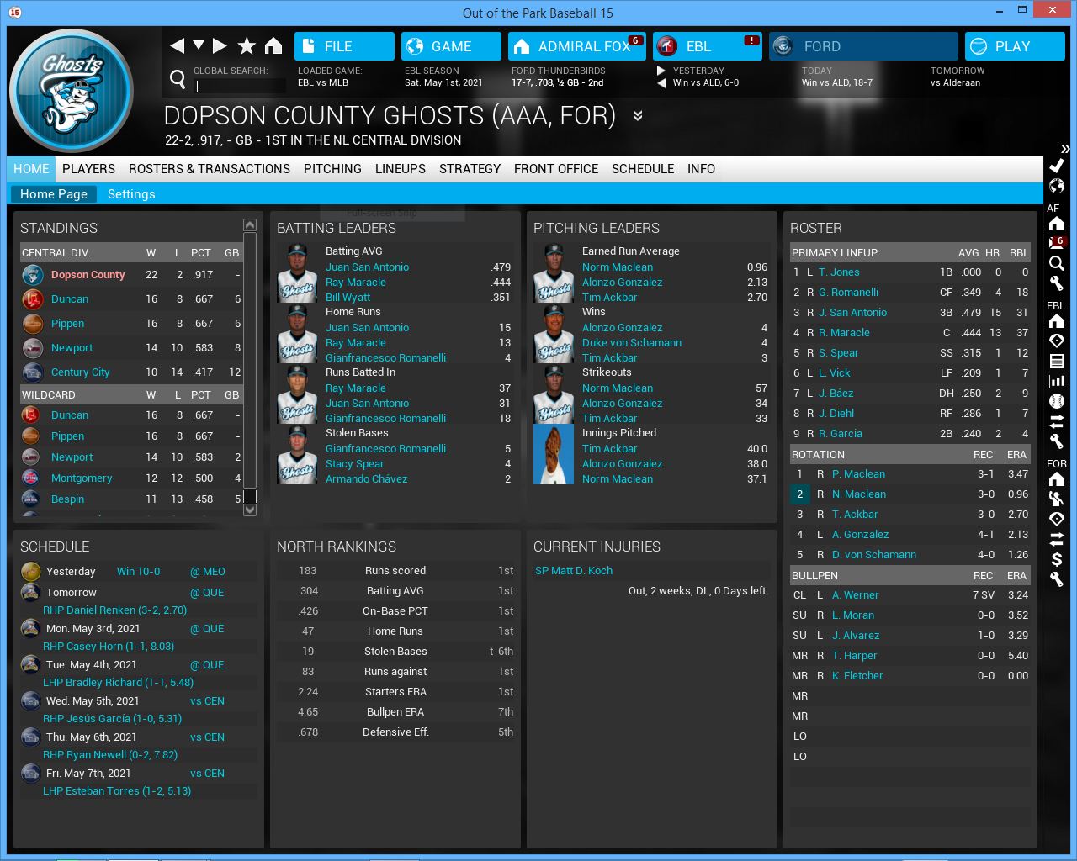Click in the Global Search input field
The image size is (1077, 861).
click(x=241, y=86)
